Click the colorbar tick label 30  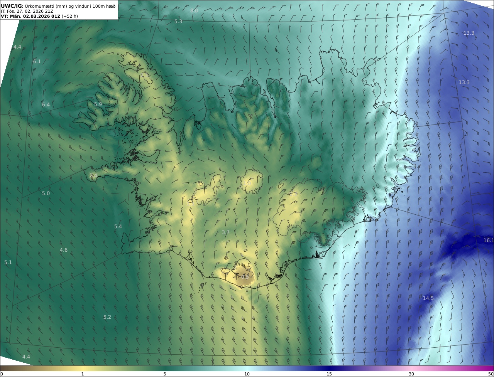[x=411, y=374]
